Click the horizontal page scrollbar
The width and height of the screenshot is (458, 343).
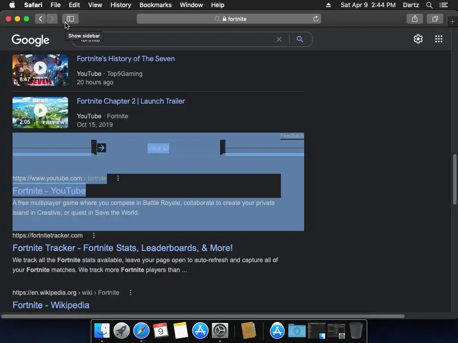point(203,316)
